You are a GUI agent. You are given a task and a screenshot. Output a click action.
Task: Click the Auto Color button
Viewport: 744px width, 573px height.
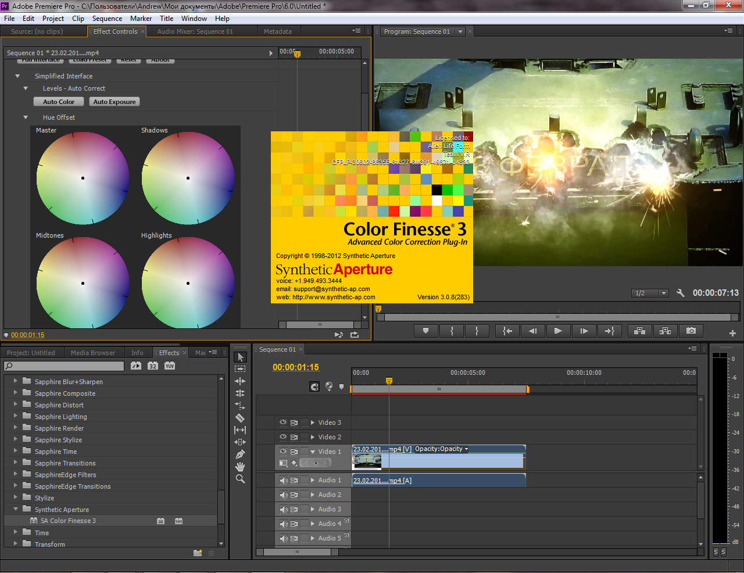(x=59, y=102)
